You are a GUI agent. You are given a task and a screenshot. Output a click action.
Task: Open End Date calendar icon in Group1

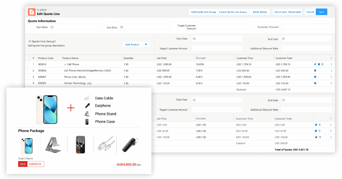[283, 39]
